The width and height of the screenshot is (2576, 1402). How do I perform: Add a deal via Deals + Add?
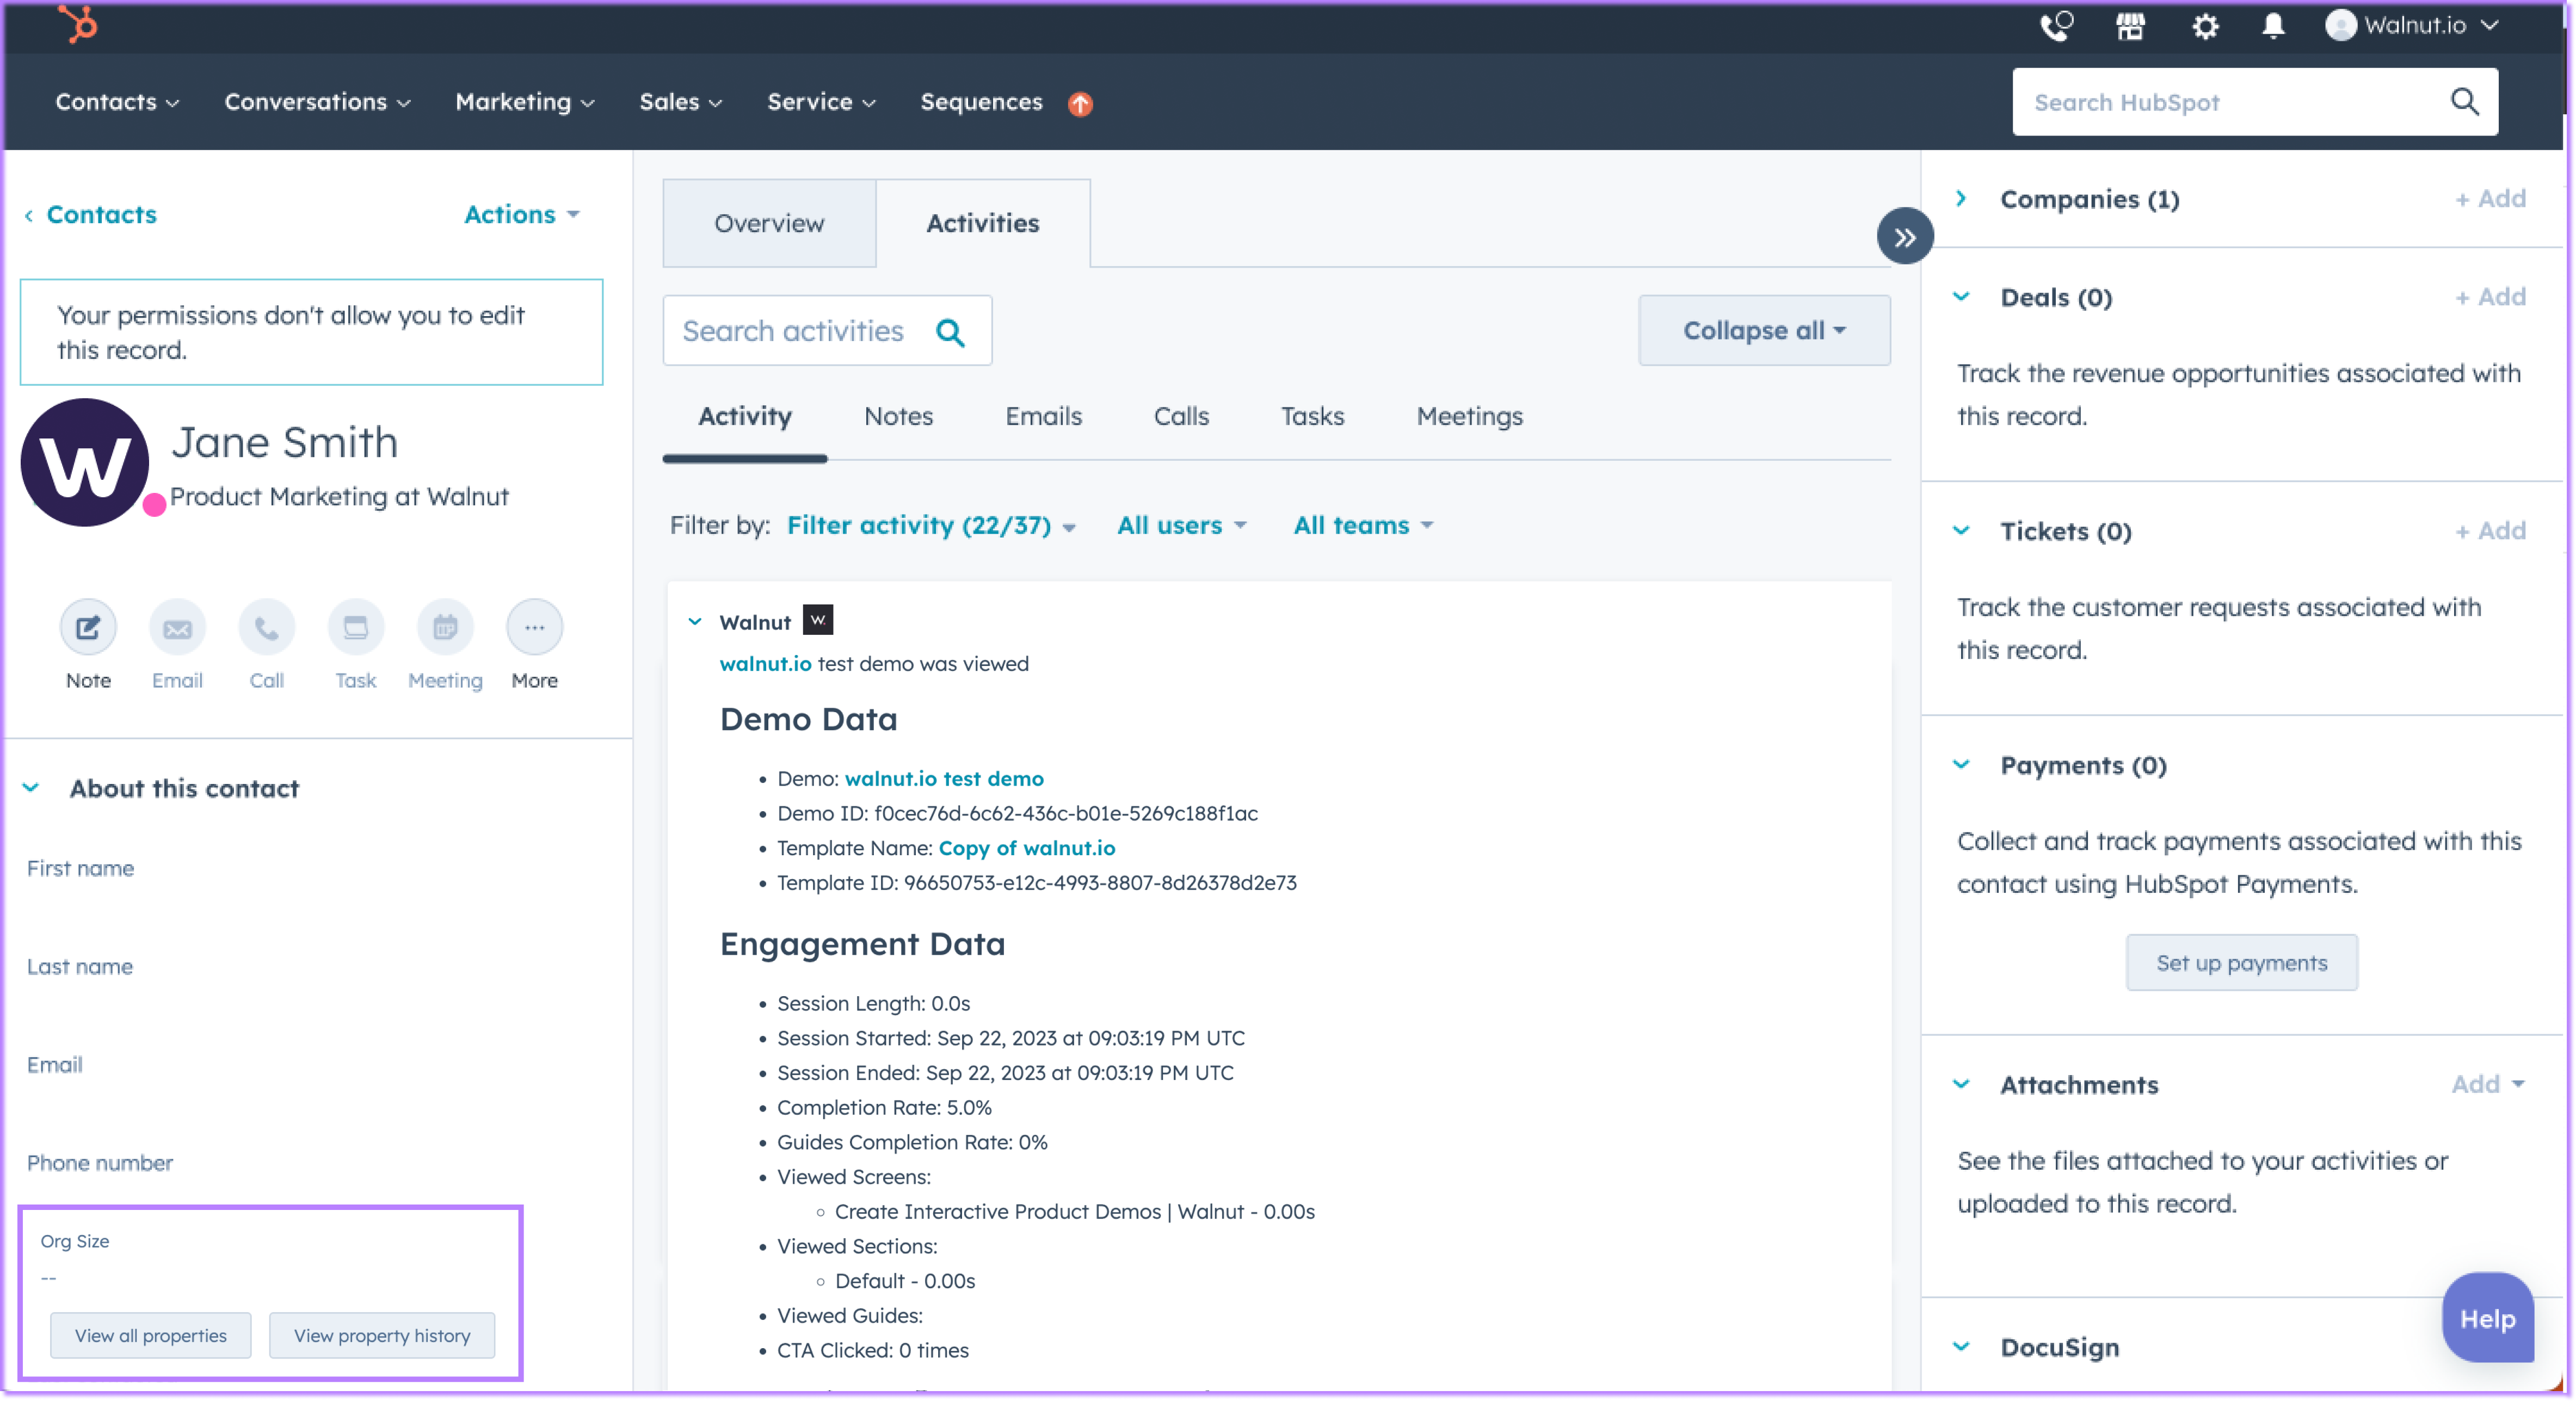pyautogui.click(x=2490, y=297)
